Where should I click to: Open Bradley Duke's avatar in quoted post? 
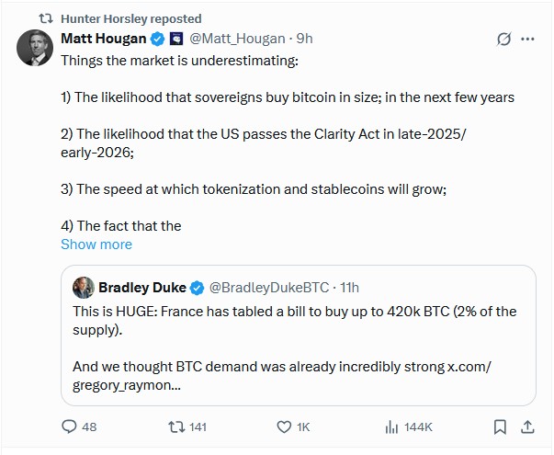coord(84,288)
